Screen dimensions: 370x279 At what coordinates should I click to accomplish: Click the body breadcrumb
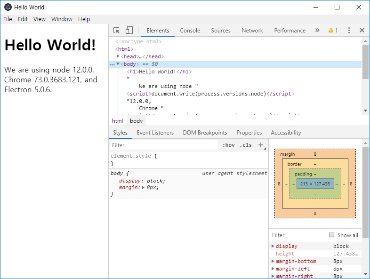click(136, 121)
